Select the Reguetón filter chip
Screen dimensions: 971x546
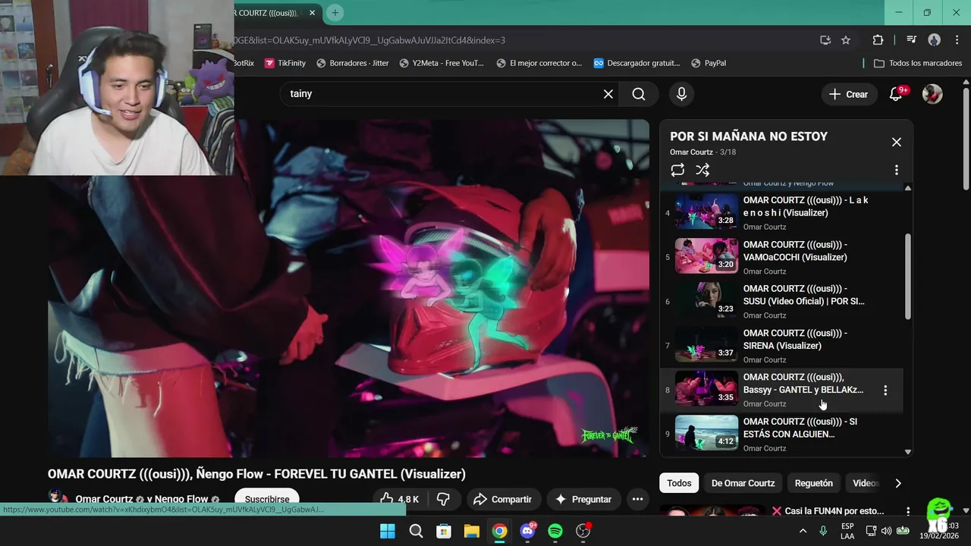pos(813,483)
